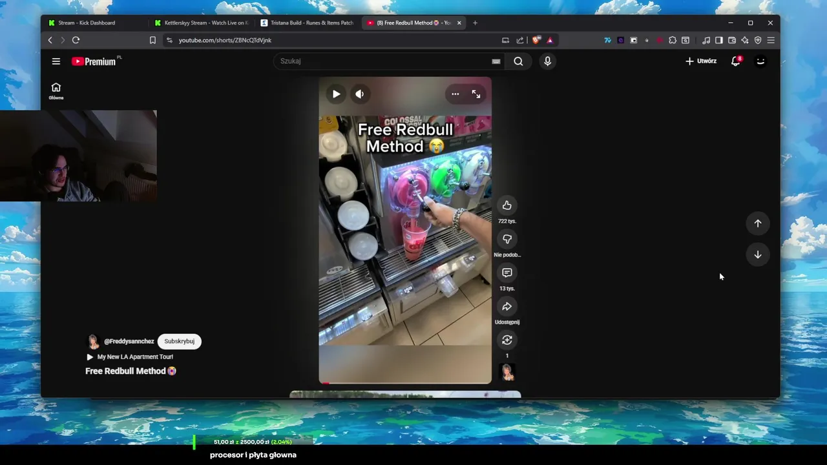827x465 pixels.
Task: Open the picture-in-picture extension icon
Action: tap(633, 40)
